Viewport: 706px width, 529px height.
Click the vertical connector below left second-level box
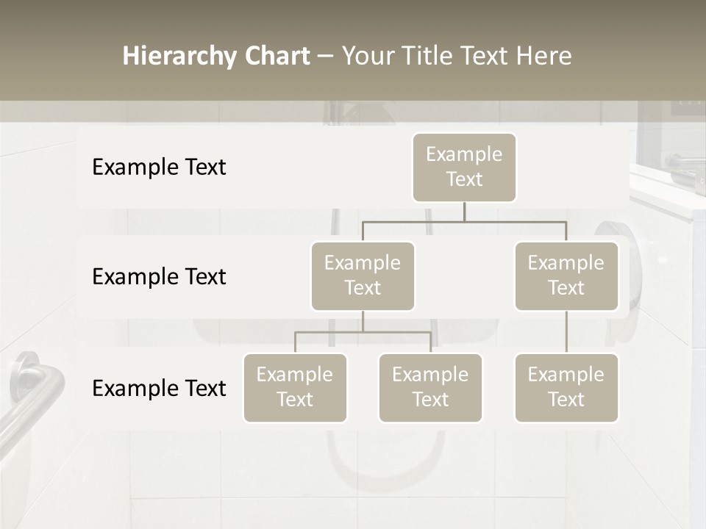click(363, 321)
